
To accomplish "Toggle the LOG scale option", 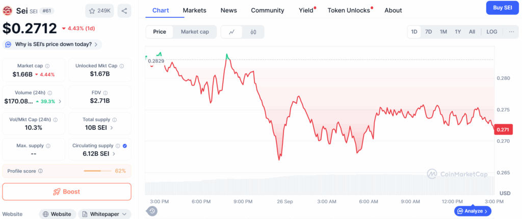I will pyautogui.click(x=492, y=32).
